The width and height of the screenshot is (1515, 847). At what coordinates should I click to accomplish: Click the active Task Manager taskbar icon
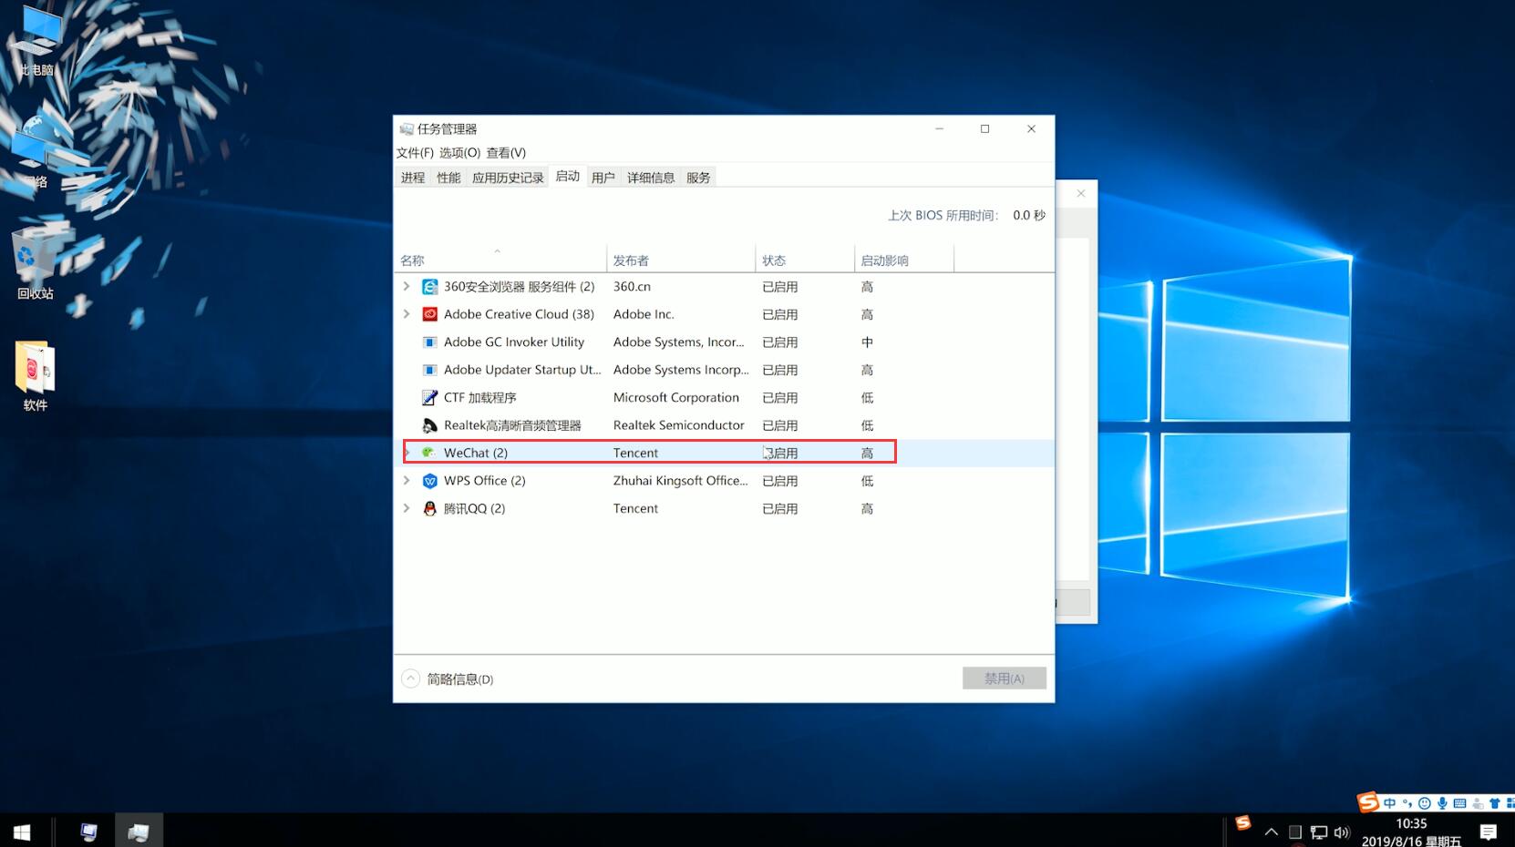click(139, 832)
